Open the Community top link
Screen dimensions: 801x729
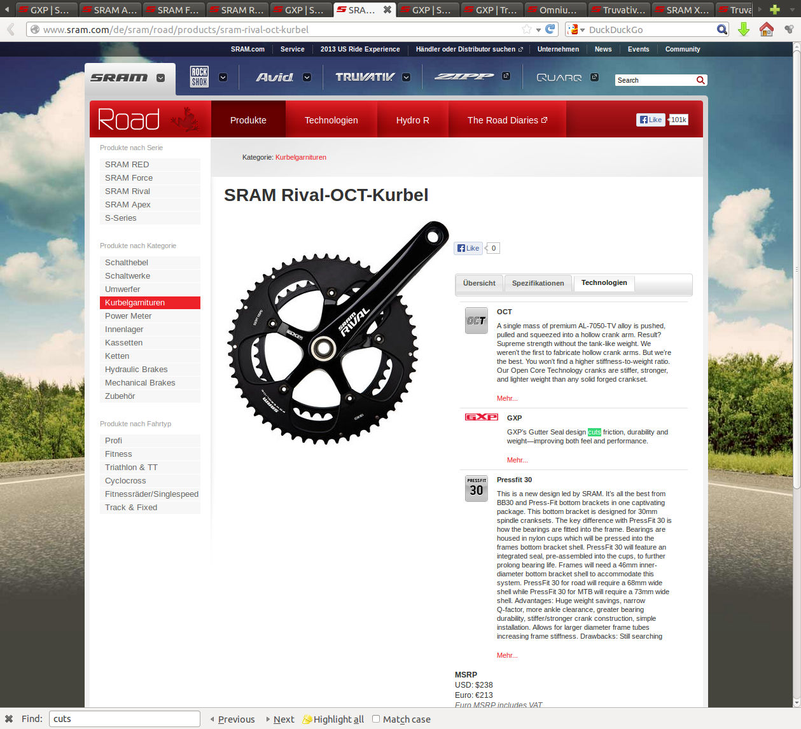pos(683,49)
